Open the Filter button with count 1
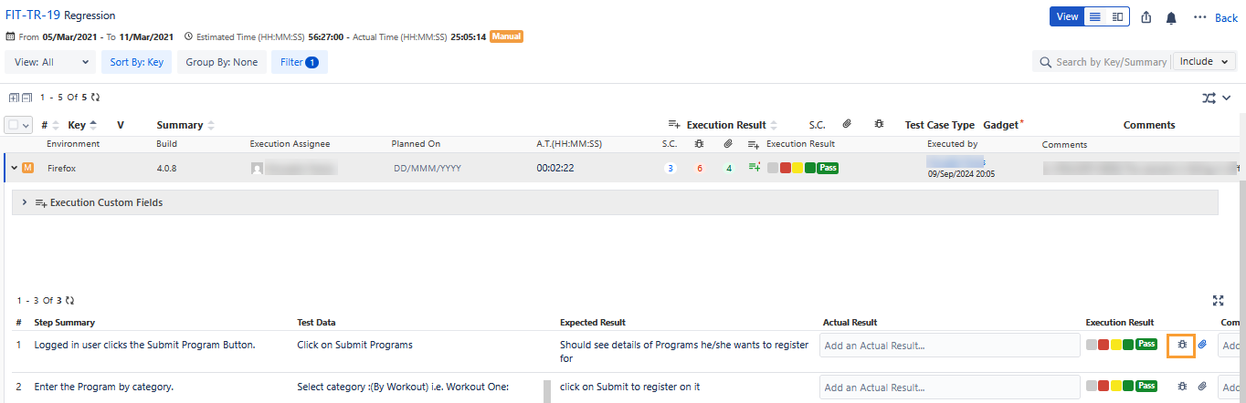This screenshot has width=1246, height=403. [300, 62]
